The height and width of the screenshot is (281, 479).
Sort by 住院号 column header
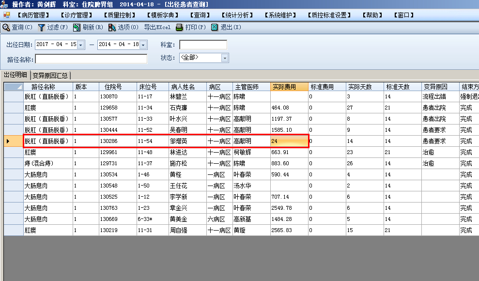118,87
